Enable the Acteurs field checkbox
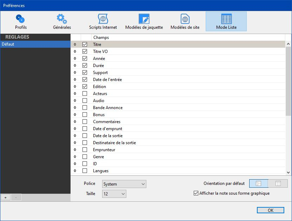 coord(85,94)
